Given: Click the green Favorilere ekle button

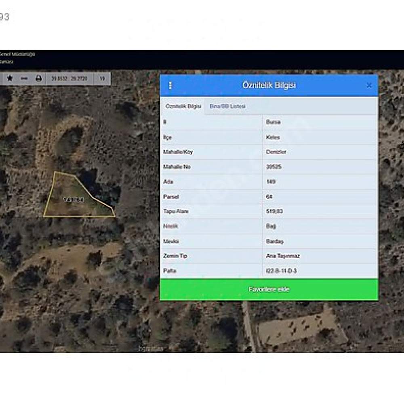Looking at the screenshot, I should (269, 289).
